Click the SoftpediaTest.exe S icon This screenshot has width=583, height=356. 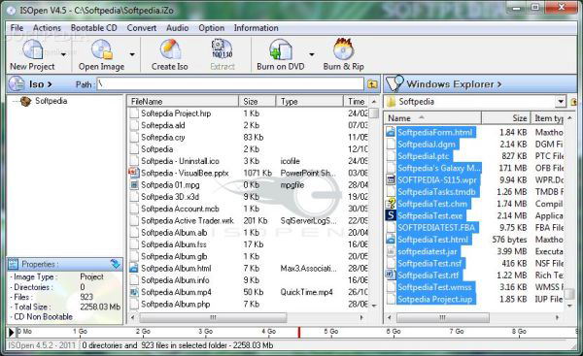point(391,215)
